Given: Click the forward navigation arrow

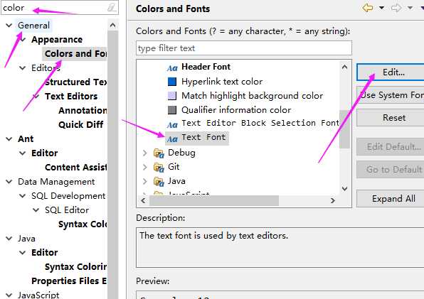Looking at the screenshot, I should click(396, 8).
